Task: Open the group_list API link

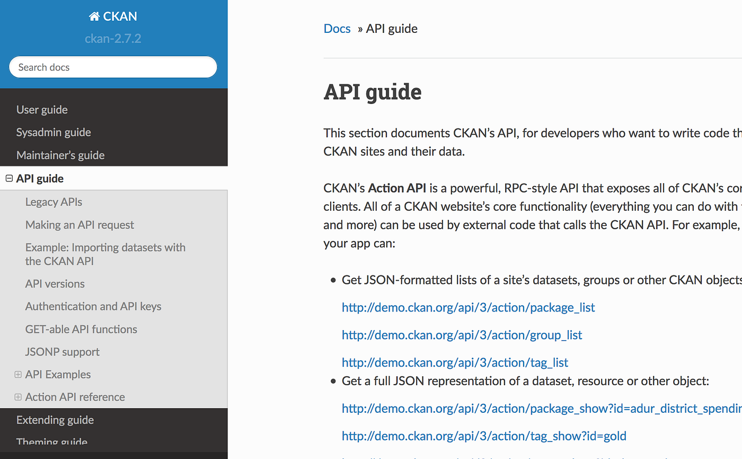Action: [462, 335]
